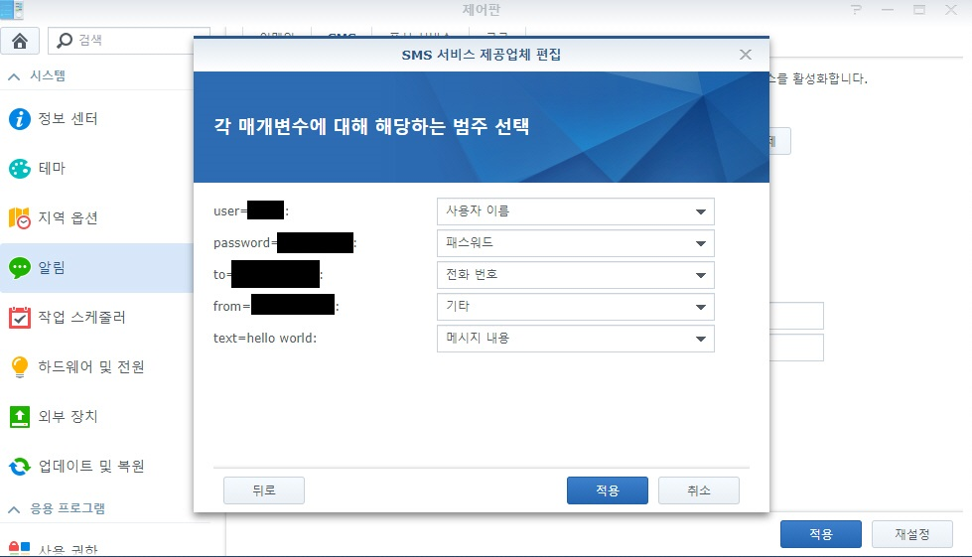Collapse the 응용 프로그램 section
The width and height of the screenshot is (972, 557).
coord(15,508)
